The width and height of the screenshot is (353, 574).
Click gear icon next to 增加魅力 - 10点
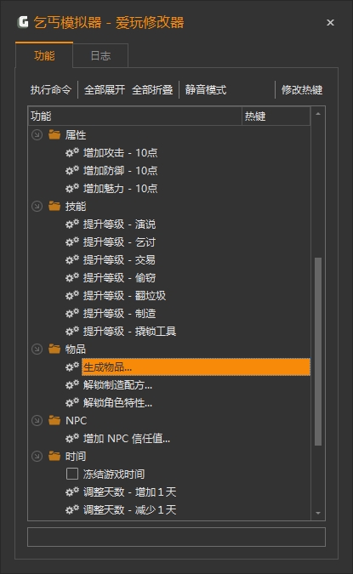click(72, 188)
